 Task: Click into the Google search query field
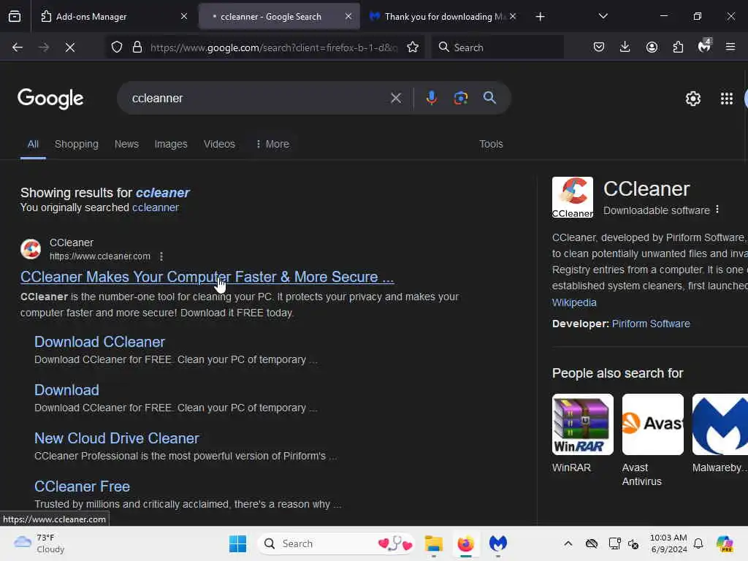[258, 99]
